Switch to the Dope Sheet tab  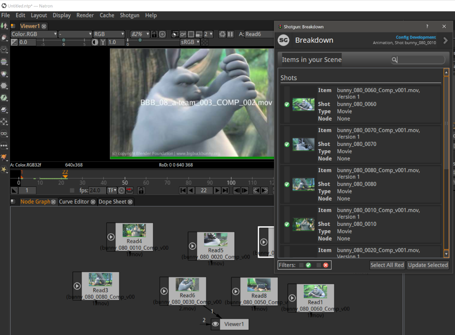pos(112,202)
